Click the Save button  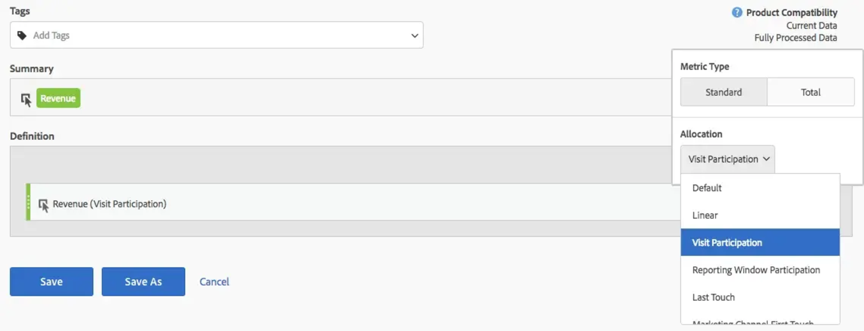[51, 282]
